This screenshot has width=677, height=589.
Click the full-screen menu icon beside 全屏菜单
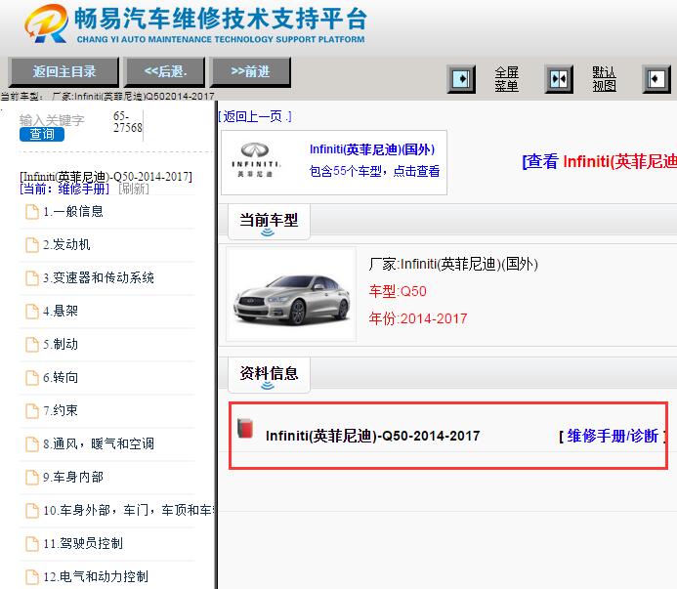pos(461,79)
